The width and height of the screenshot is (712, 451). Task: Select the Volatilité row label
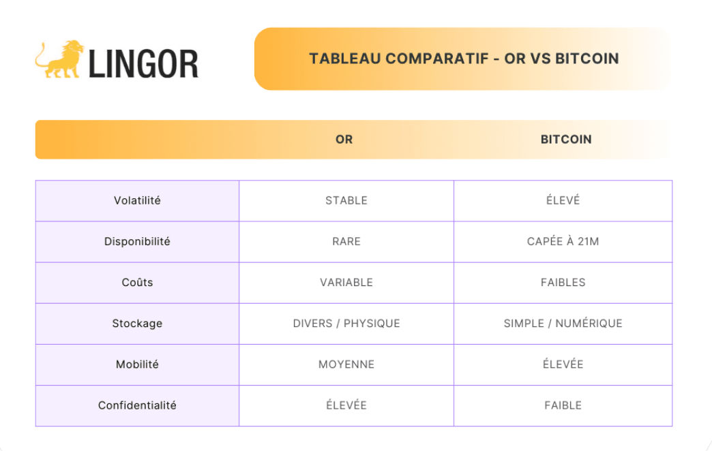[x=137, y=201]
